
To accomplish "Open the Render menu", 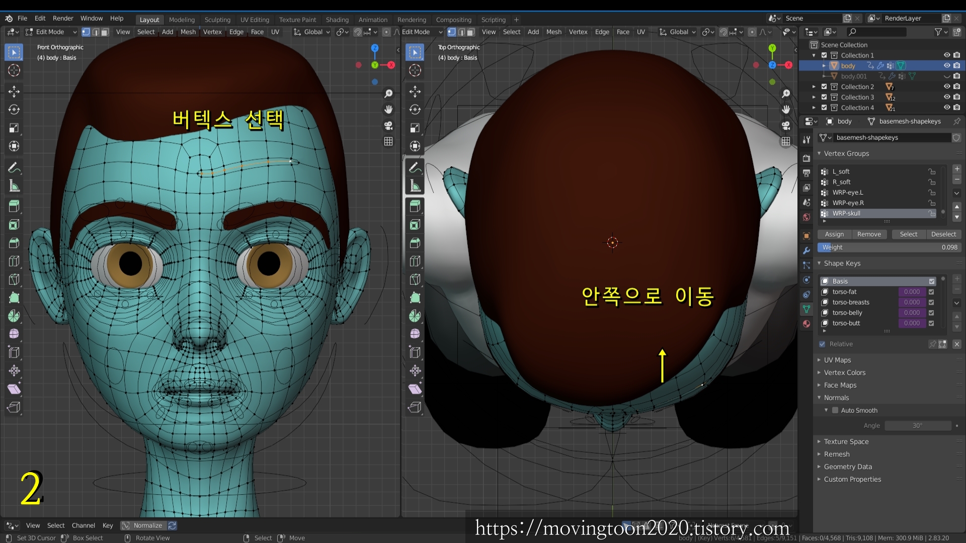I will pyautogui.click(x=63, y=19).
